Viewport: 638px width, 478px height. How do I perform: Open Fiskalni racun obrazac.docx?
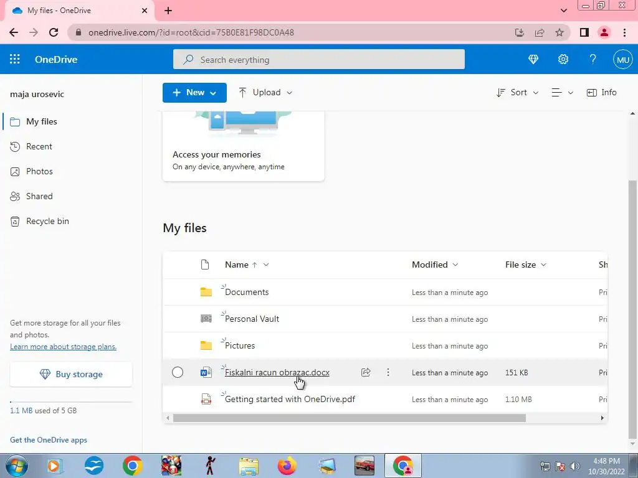(277, 372)
